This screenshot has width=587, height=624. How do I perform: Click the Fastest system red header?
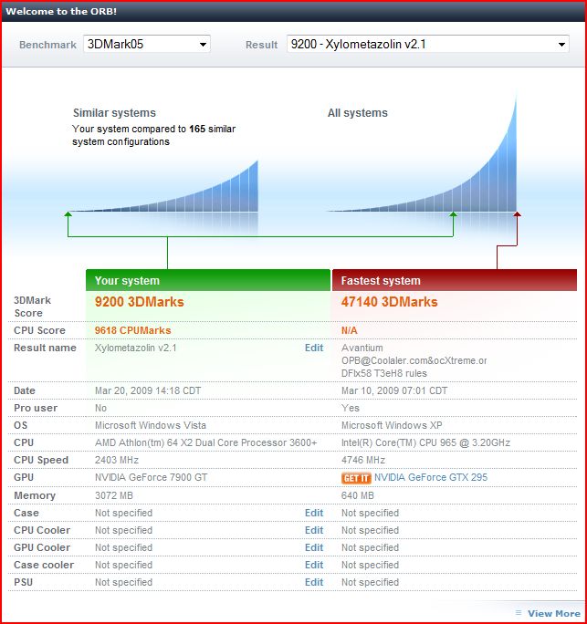(455, 280)
